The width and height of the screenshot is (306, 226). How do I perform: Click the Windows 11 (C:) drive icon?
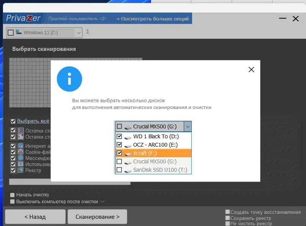click(19, 32)
